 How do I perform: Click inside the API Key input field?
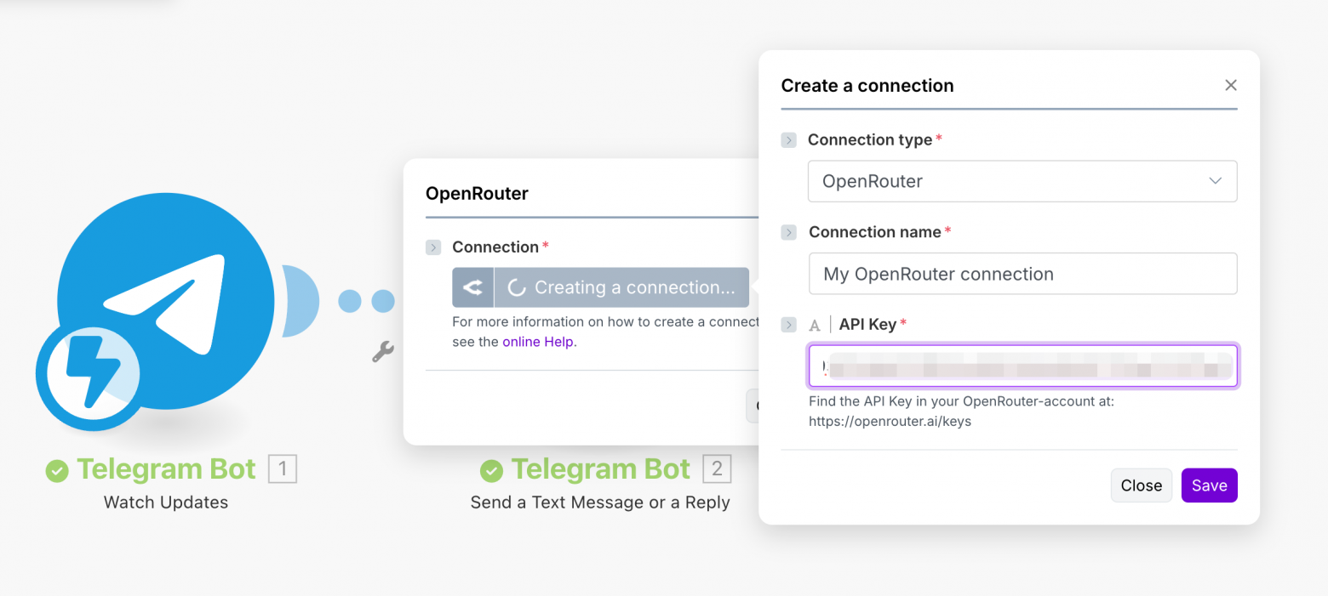pyautogui.click(x=1022, y=366)
